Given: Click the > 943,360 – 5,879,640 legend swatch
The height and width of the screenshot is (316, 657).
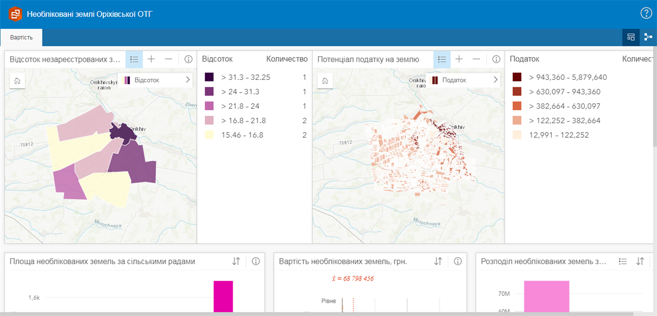Looking at the screenshot, I should point(517,77).
